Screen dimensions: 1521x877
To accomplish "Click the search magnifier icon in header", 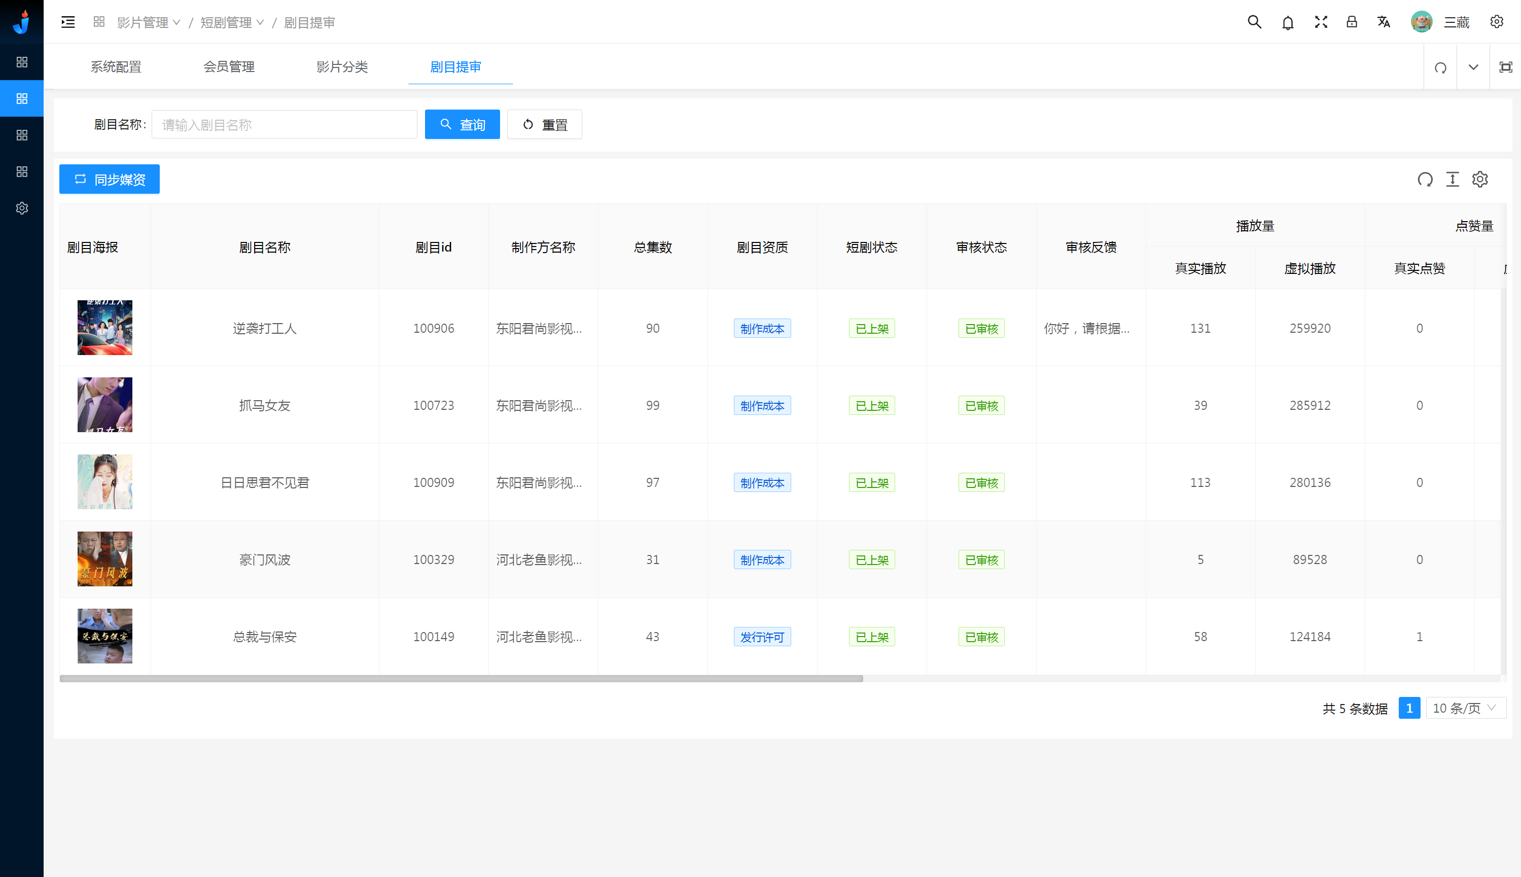I will (x=1254, y=22).
